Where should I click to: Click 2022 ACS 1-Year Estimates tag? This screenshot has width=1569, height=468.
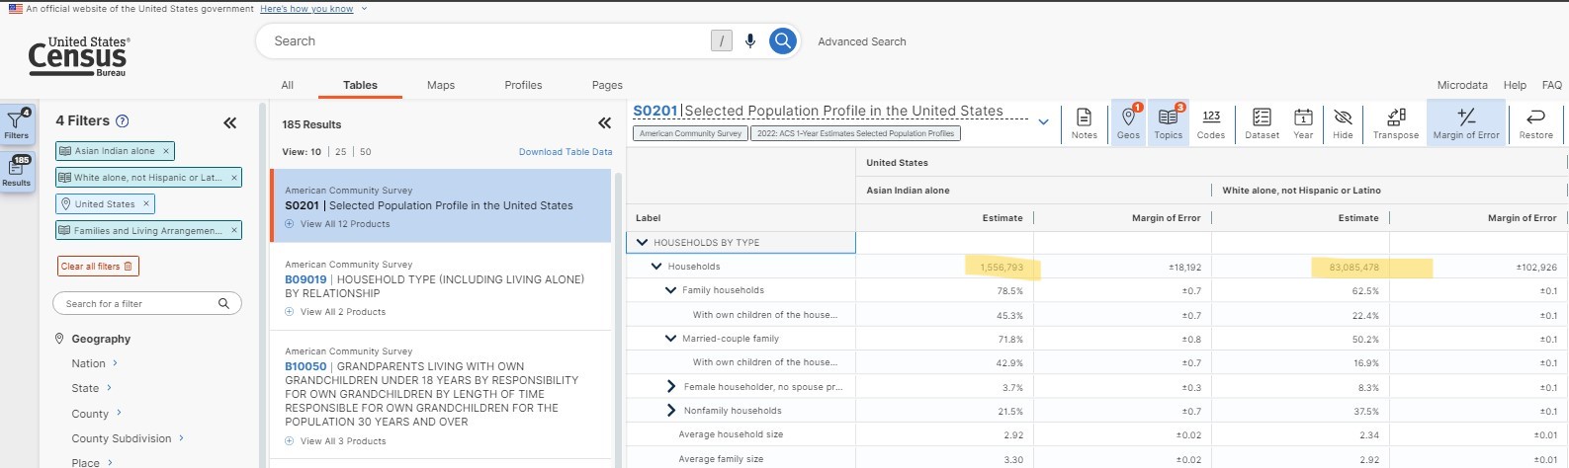[x=855, y=133]
